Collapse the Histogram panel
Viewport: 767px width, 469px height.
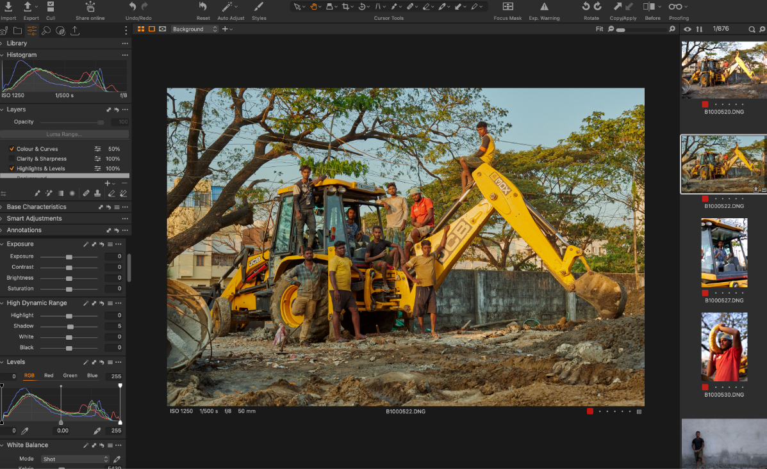(x=3, y=55)
